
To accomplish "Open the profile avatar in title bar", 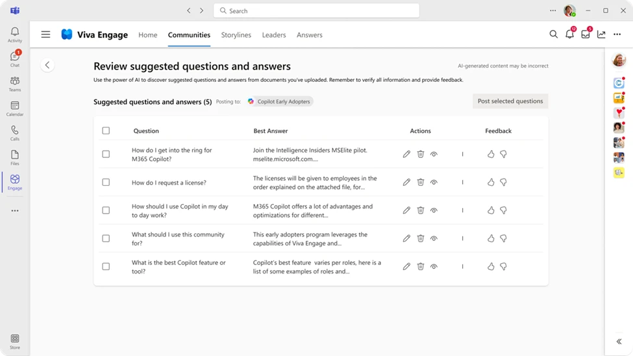I will pos(569,10).
